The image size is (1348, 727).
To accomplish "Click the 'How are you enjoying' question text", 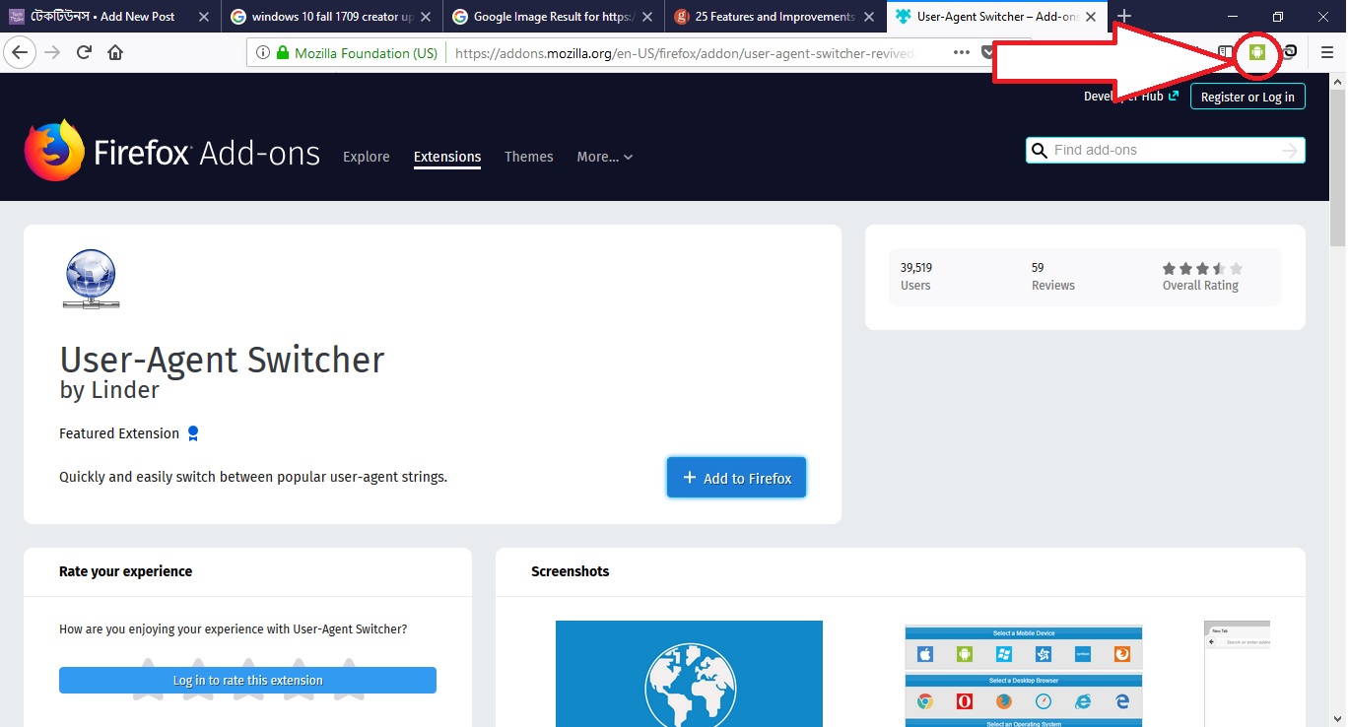I will pos(233,628).
